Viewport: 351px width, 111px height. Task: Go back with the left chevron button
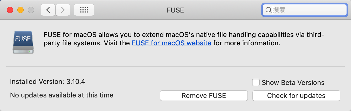tap(48, 10)
